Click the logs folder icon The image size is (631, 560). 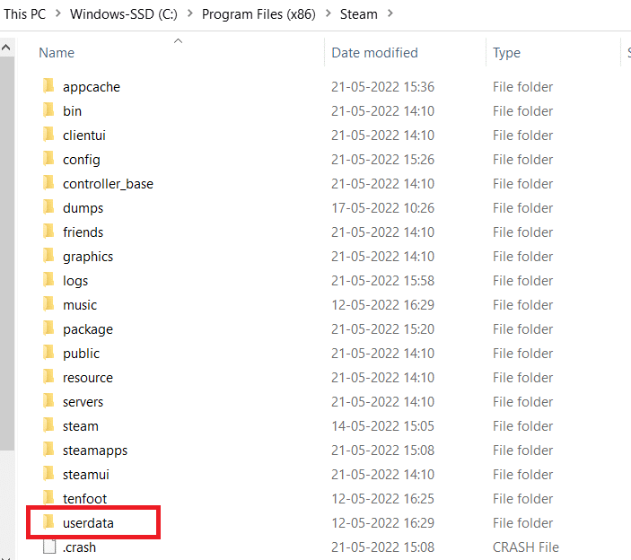point(48,280)
